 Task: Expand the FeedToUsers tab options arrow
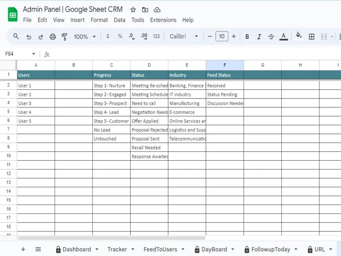(183, 249)
